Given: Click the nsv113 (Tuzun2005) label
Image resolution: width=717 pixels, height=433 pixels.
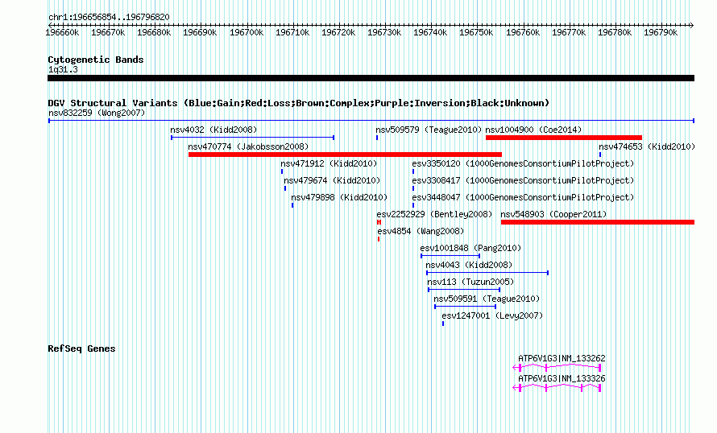Looking at the screenshot, I should [470, 282].
